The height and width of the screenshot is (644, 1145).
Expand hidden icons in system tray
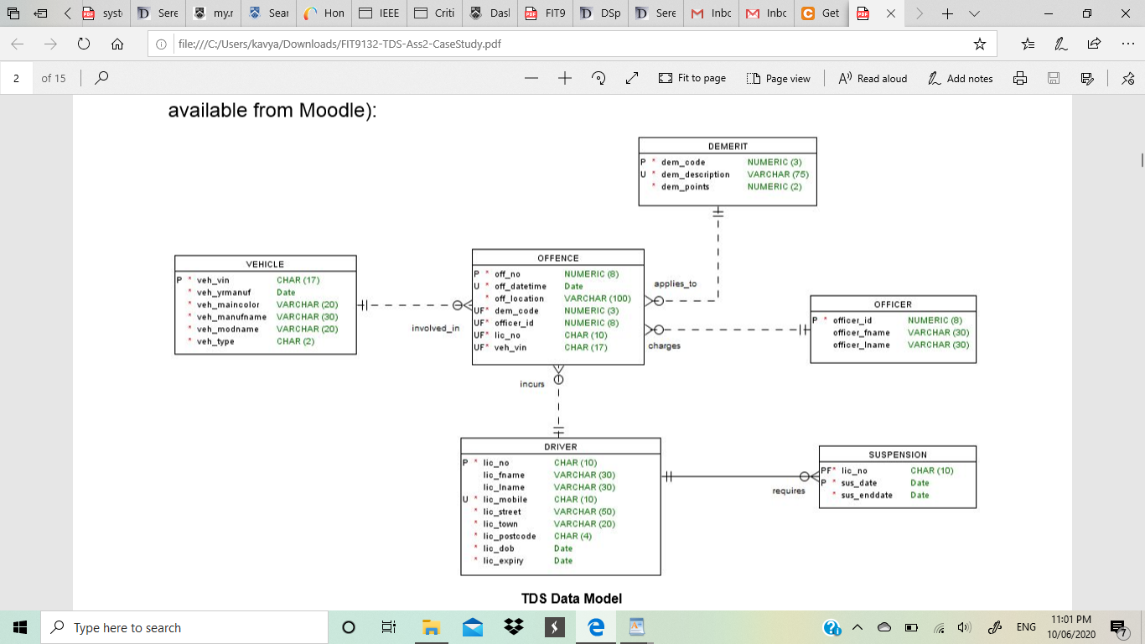[857, 627]
